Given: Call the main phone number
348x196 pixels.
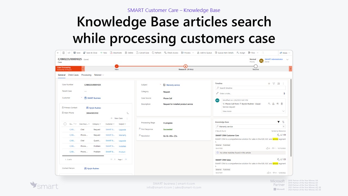Looking at the screenshot, I should tap(128, 113).
